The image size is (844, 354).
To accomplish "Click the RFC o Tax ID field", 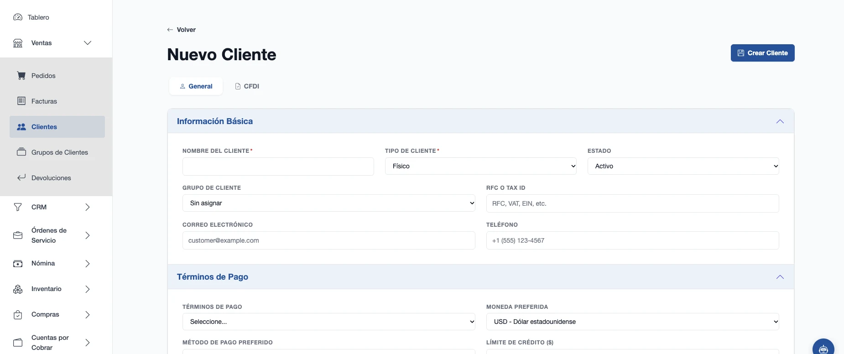I will pos(633,203).
